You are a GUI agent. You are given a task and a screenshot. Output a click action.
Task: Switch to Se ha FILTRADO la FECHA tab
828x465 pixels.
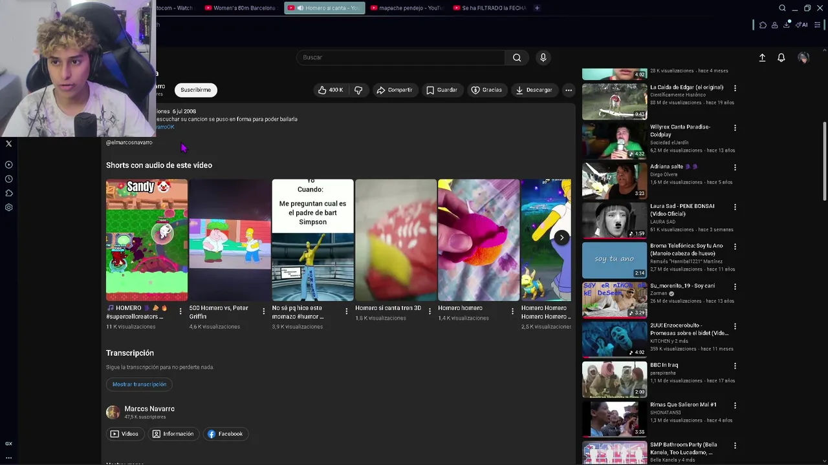(490, 8)
